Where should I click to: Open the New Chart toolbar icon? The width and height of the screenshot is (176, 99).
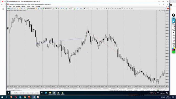point(8,9)
